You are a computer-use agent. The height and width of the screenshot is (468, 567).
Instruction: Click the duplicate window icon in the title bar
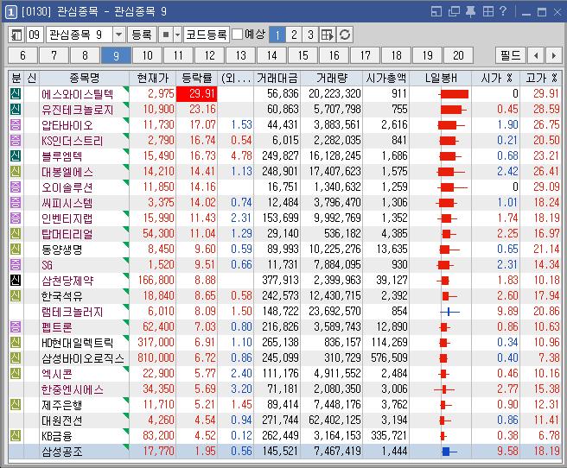454,11
